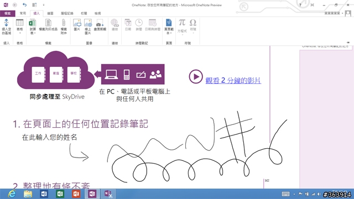Select the Insert (插入) tab
The image size is (354, 199).
coord(37,13)
